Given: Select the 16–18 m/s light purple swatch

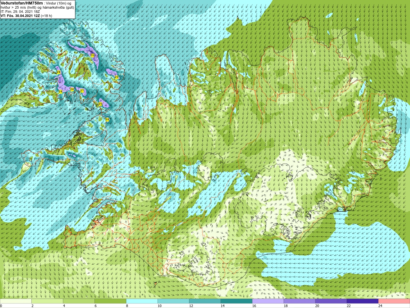Looking at the screenshot, I should pos(268,301).
